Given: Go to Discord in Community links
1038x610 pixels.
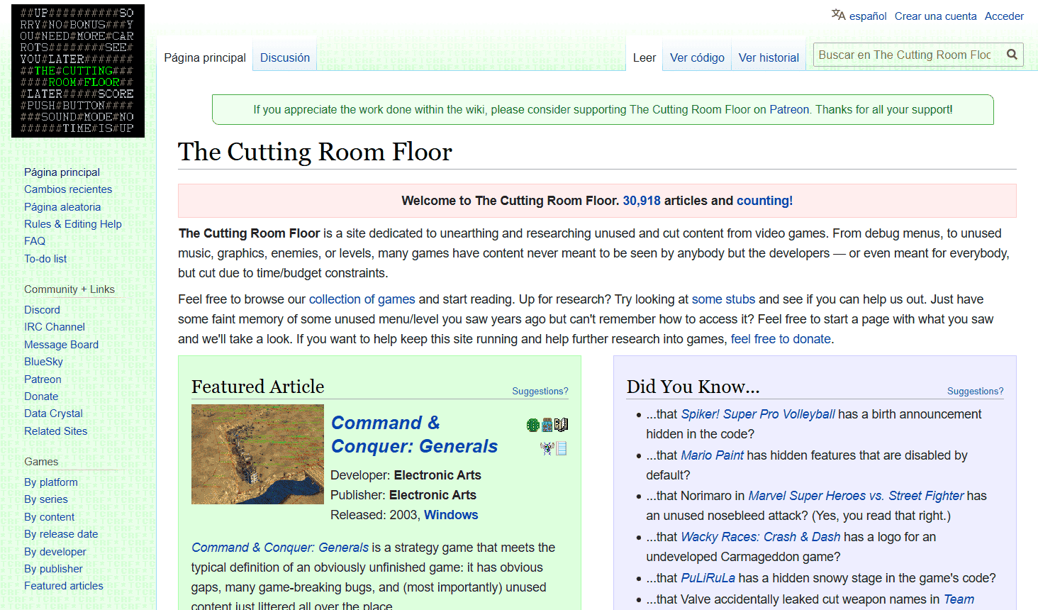Looking at the screenshot, I should click(x=42, y=309).
